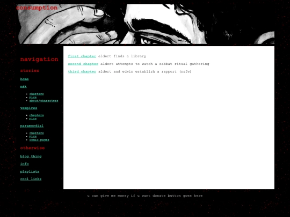Screen dimensions: 290x217
Task: Click text about sabbat ritual gathering
Action: tap(155, 64)
